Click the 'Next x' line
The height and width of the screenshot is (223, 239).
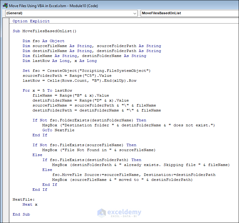[30, 204]
